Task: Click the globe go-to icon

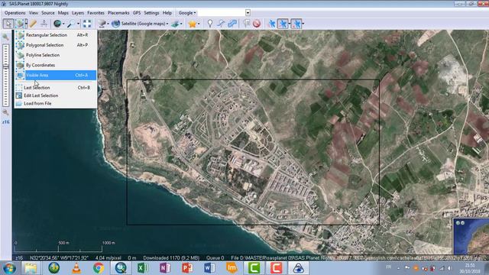Action: tap(57, 24)
